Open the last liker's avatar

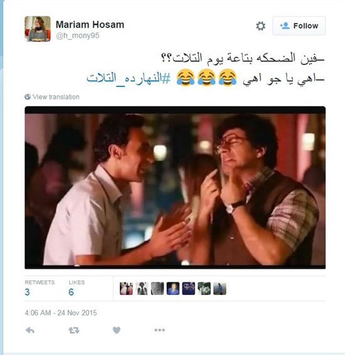(x=220, y=289)
